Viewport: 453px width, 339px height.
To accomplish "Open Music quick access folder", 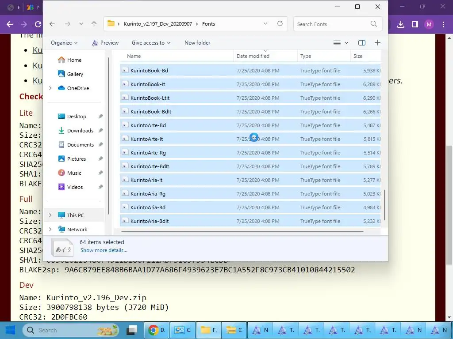I will click(74, 173).
